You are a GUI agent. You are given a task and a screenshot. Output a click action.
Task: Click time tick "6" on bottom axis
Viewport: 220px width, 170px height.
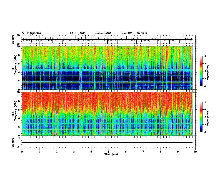[126, 152]
